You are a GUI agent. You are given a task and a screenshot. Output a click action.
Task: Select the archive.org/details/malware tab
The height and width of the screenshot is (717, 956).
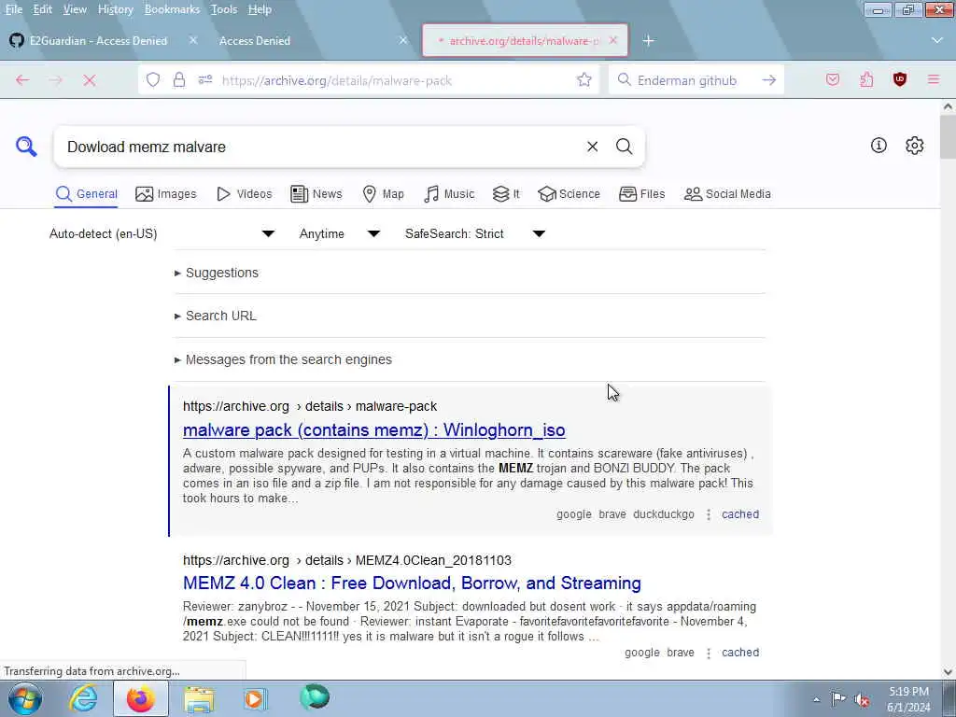(x=525, y=41)
